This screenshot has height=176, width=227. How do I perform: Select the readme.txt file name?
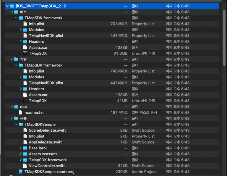pyautogui.click(x=34, y=113)
